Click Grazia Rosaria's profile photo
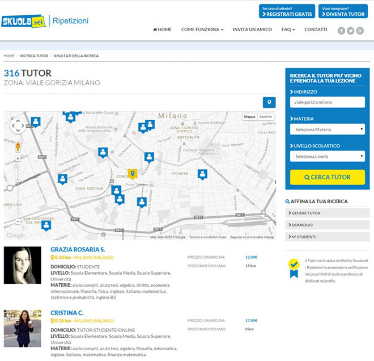Image resolution: width=374 pixels, height=361 pixels. pos(23,265)
